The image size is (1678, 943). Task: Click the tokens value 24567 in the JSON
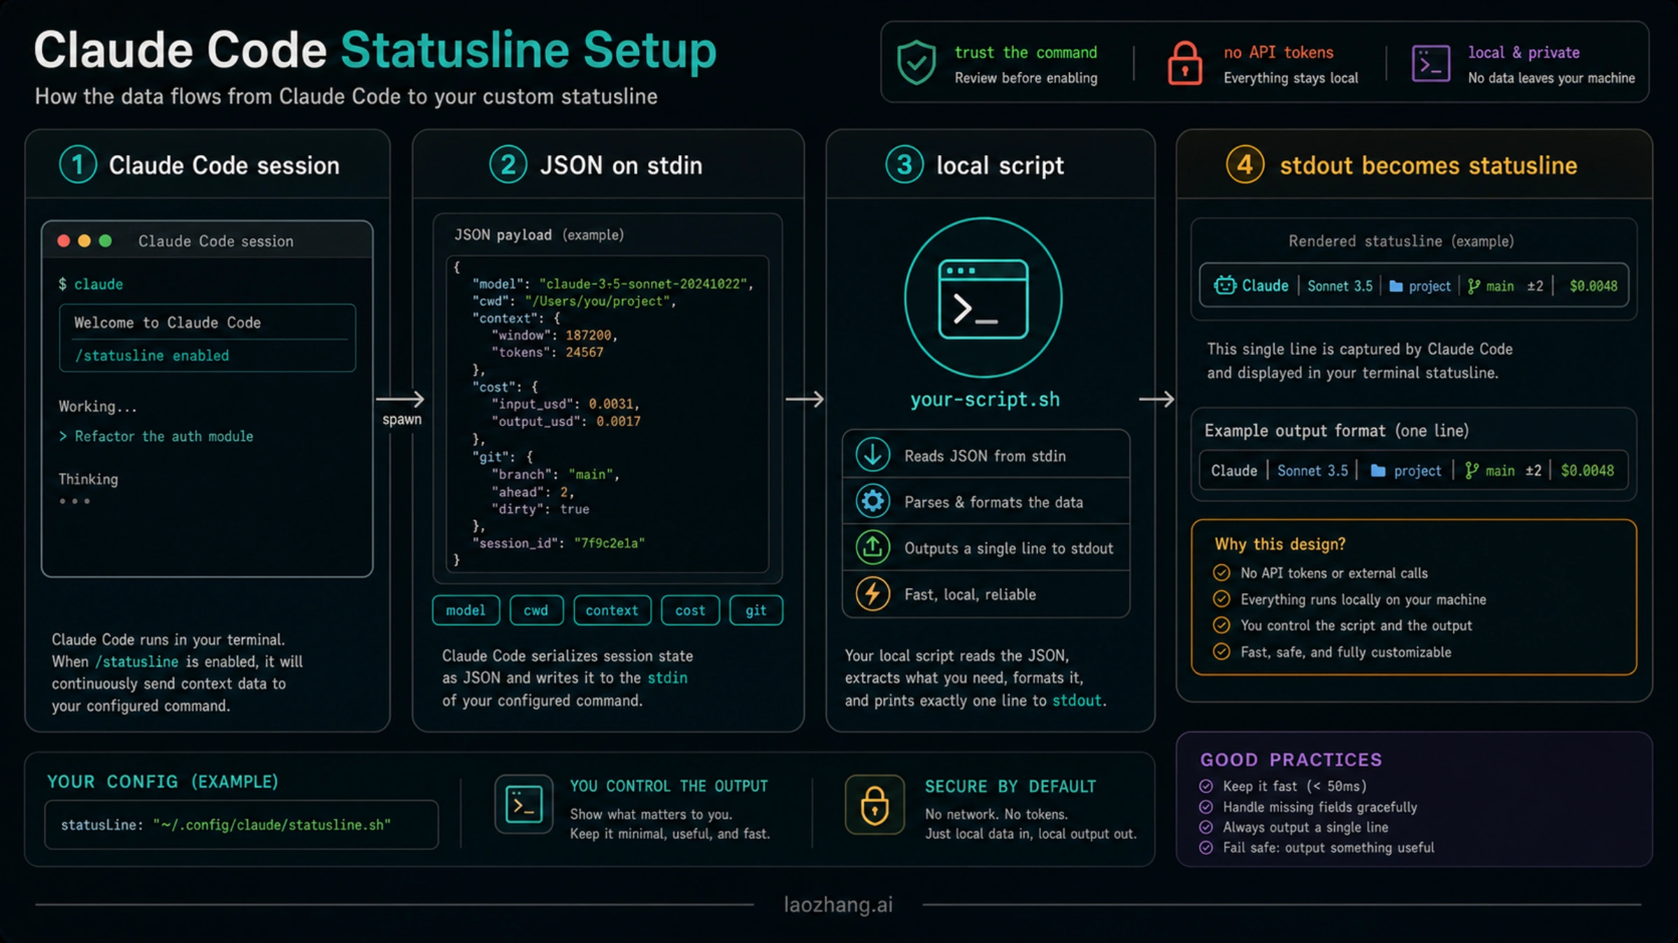click(585, 352)
